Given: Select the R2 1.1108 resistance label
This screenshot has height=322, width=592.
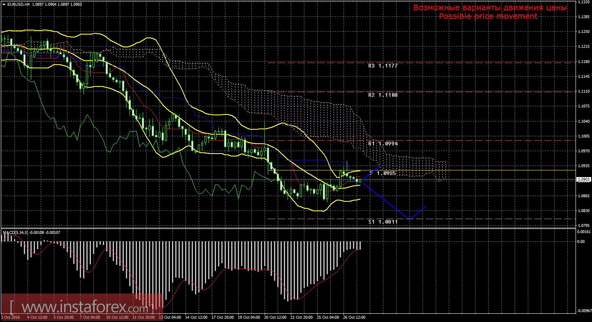Looking at the screenshot, I should point(383,95).
